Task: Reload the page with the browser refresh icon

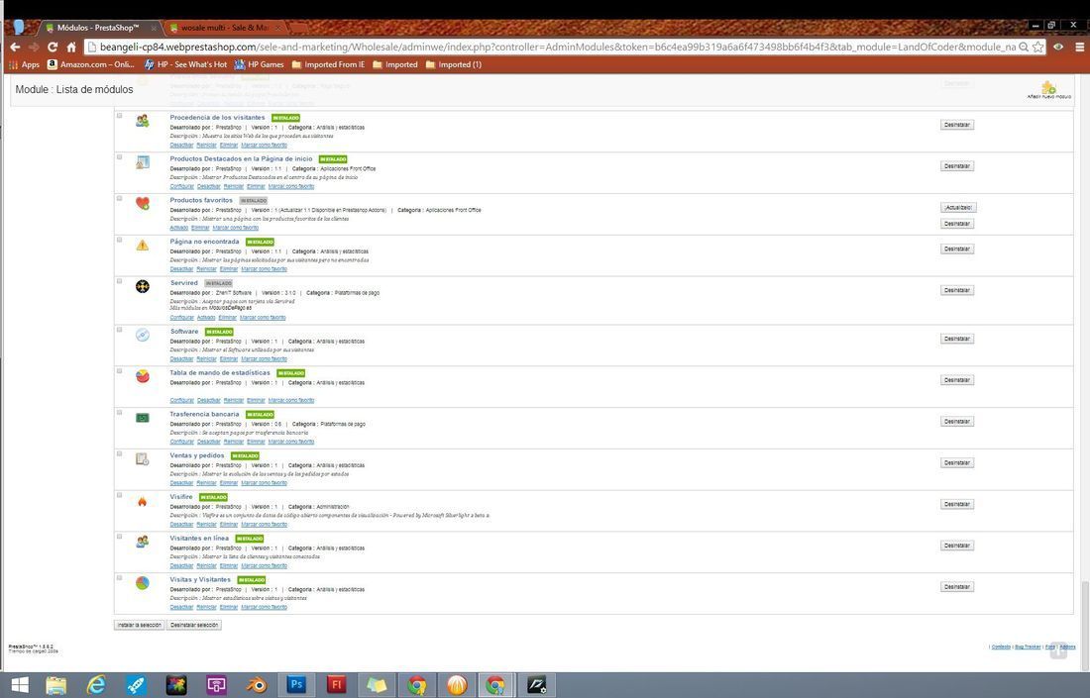Action: (x=53, y=47)
